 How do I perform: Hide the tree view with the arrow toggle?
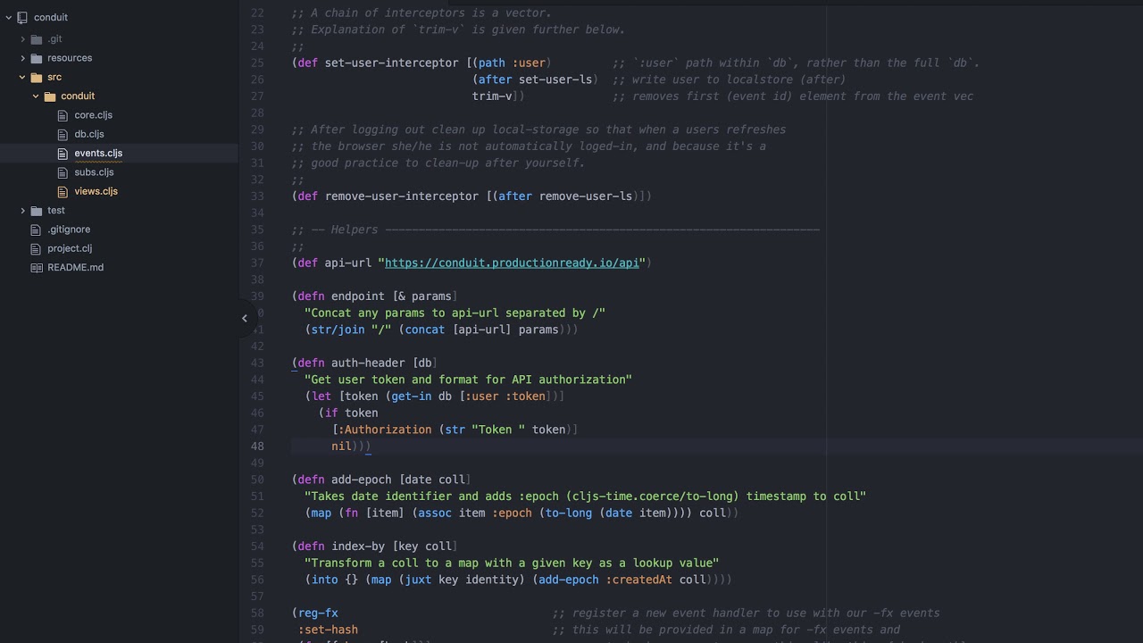point(245,318)
